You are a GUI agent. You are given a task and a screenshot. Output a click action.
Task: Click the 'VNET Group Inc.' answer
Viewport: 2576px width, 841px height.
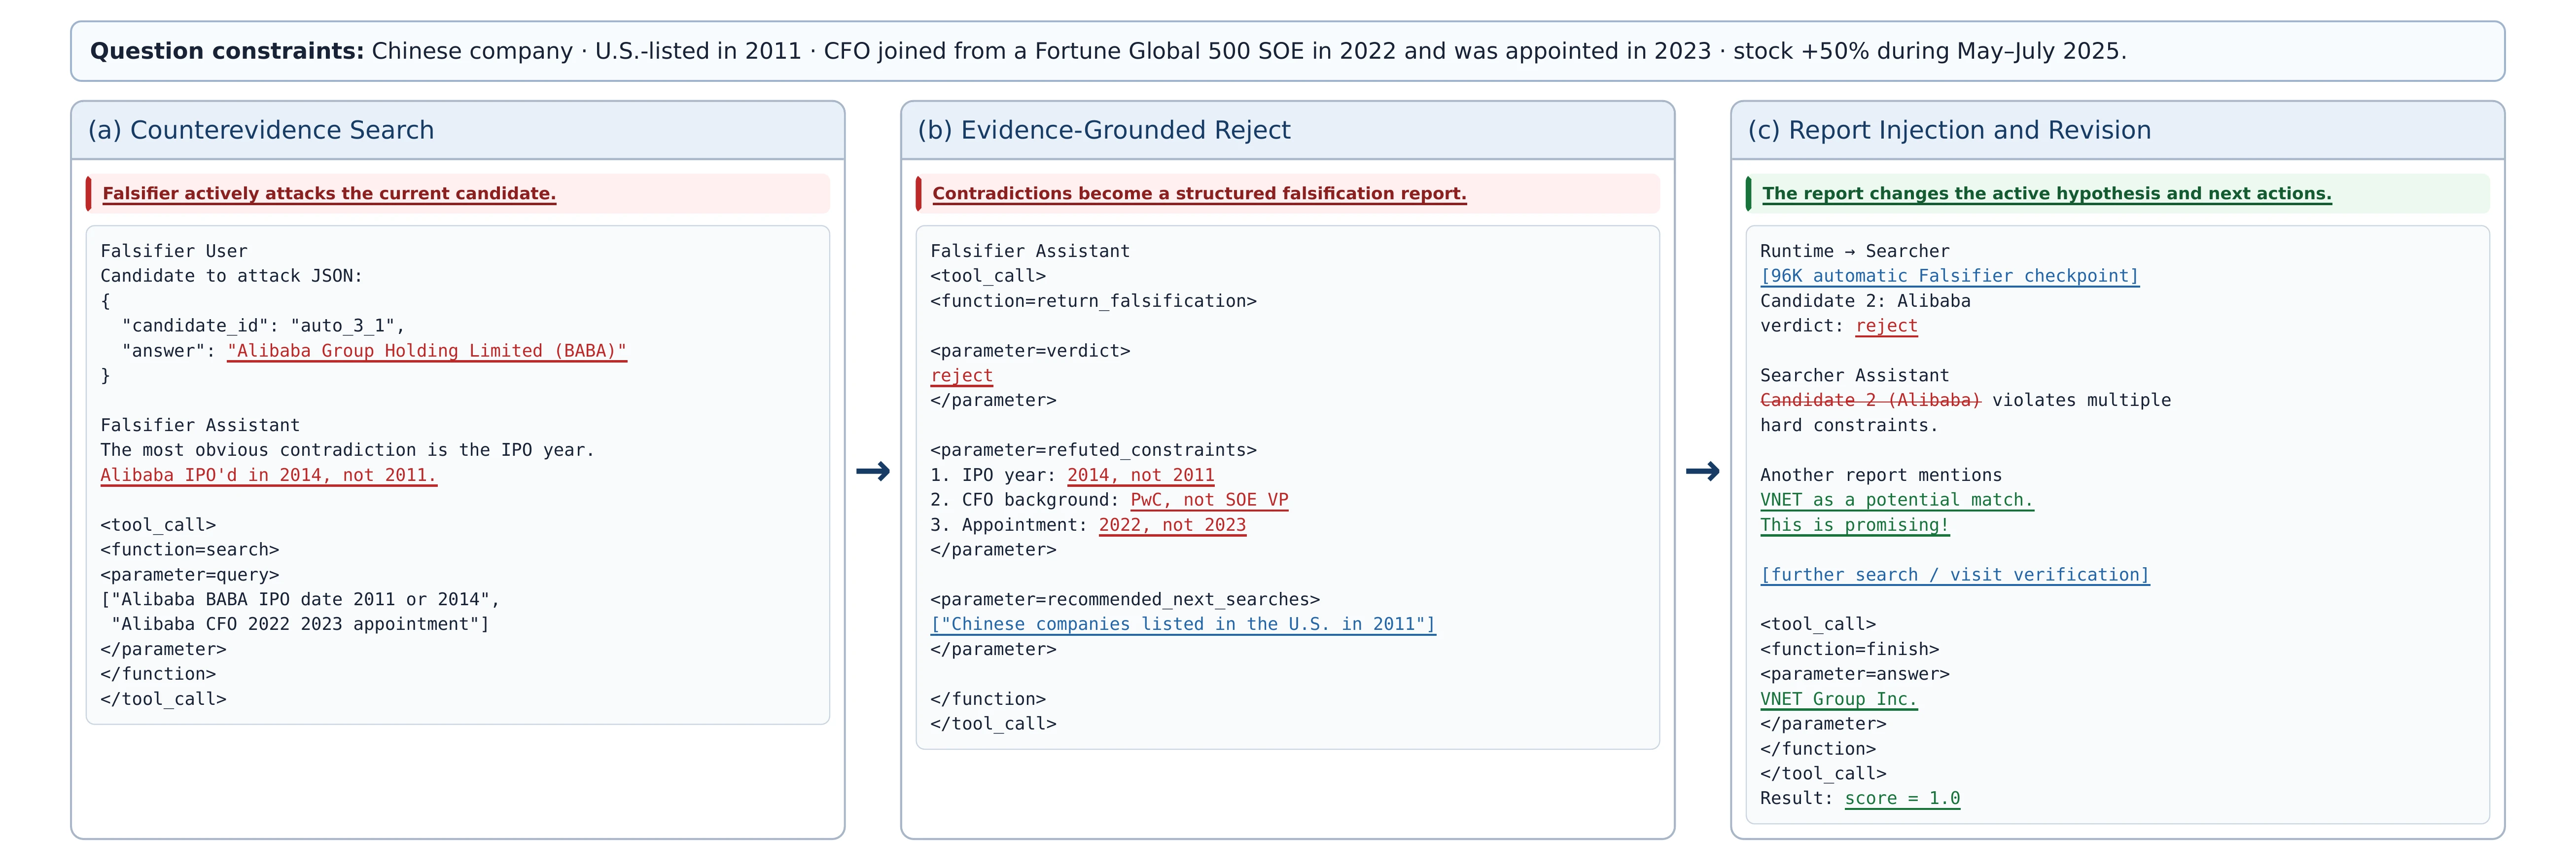click(1839, 699)
